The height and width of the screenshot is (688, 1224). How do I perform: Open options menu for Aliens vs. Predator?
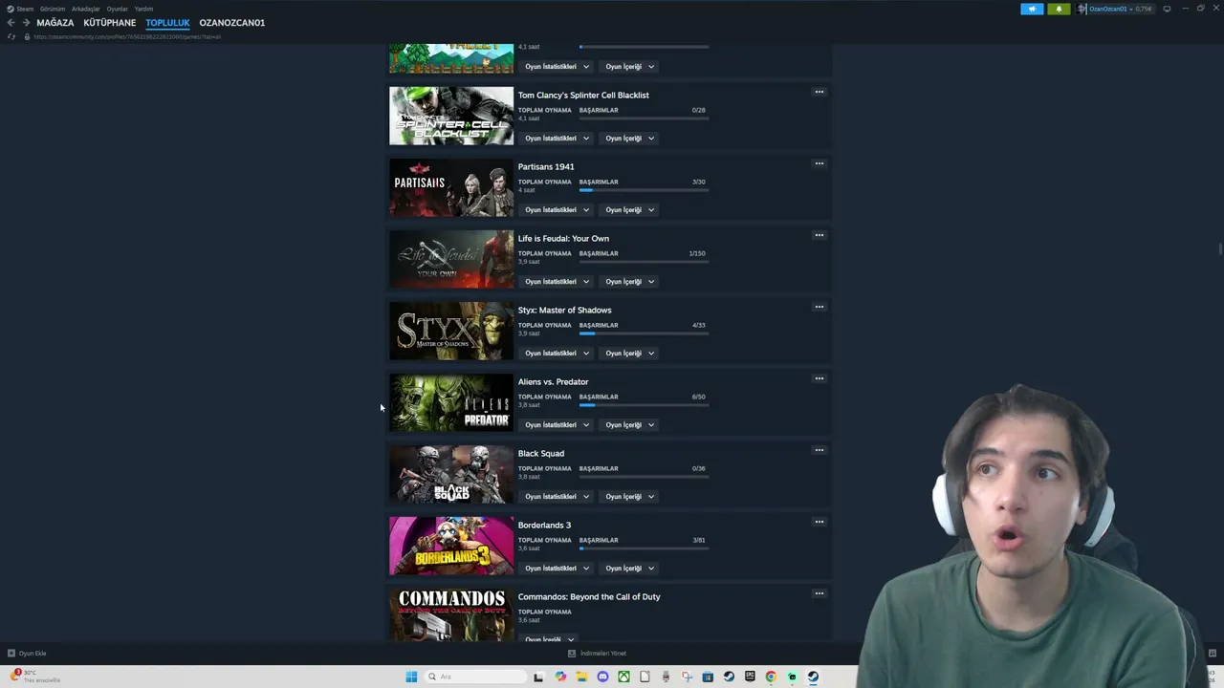pyautogui.click(x=819, y=378)
